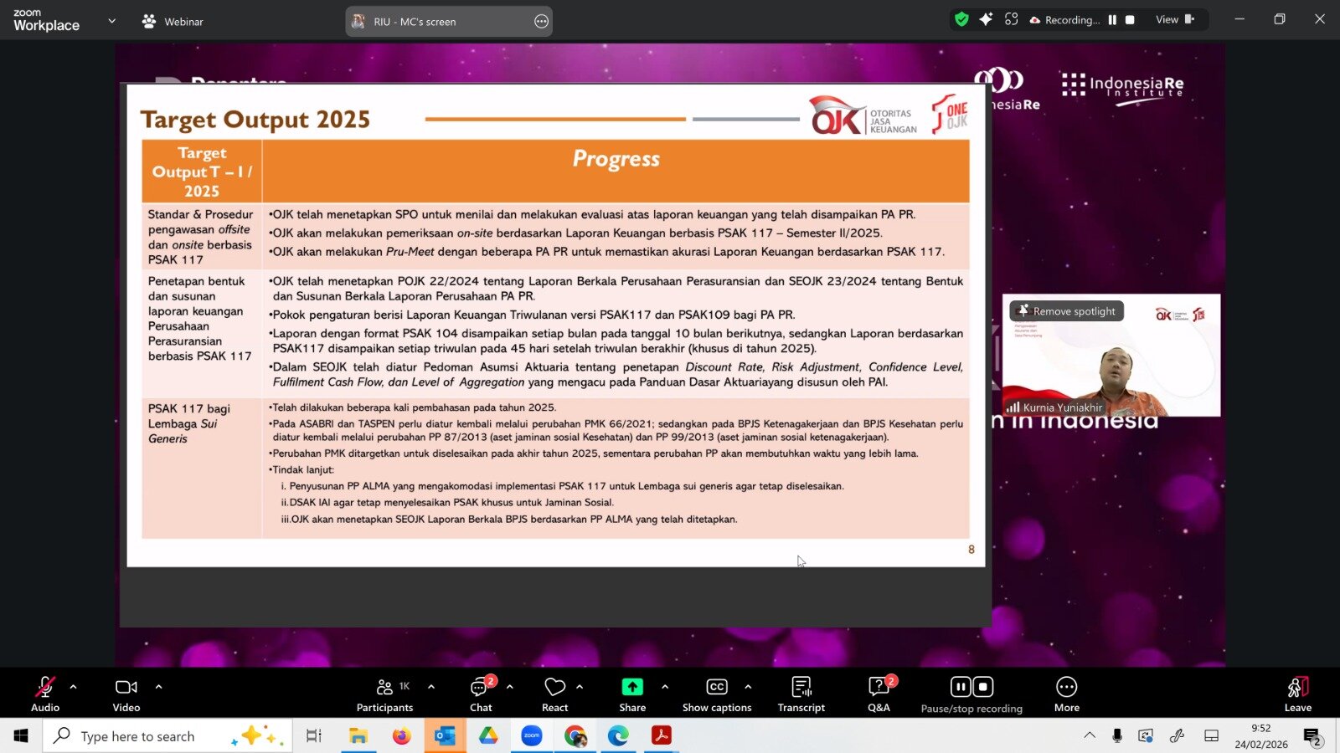The image size is (1340, 753).
Task: Unmute the microphone with the Audio button
Action: coord(45,694)
